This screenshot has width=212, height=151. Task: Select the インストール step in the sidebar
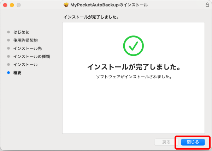click(25, 65)
